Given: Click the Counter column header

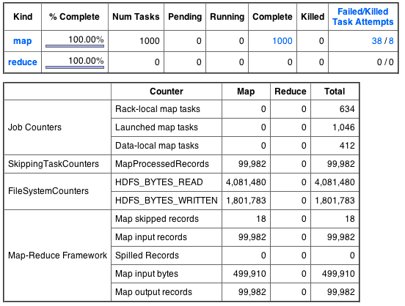Looking at the screenshot, I should click(x=167, y=92).
